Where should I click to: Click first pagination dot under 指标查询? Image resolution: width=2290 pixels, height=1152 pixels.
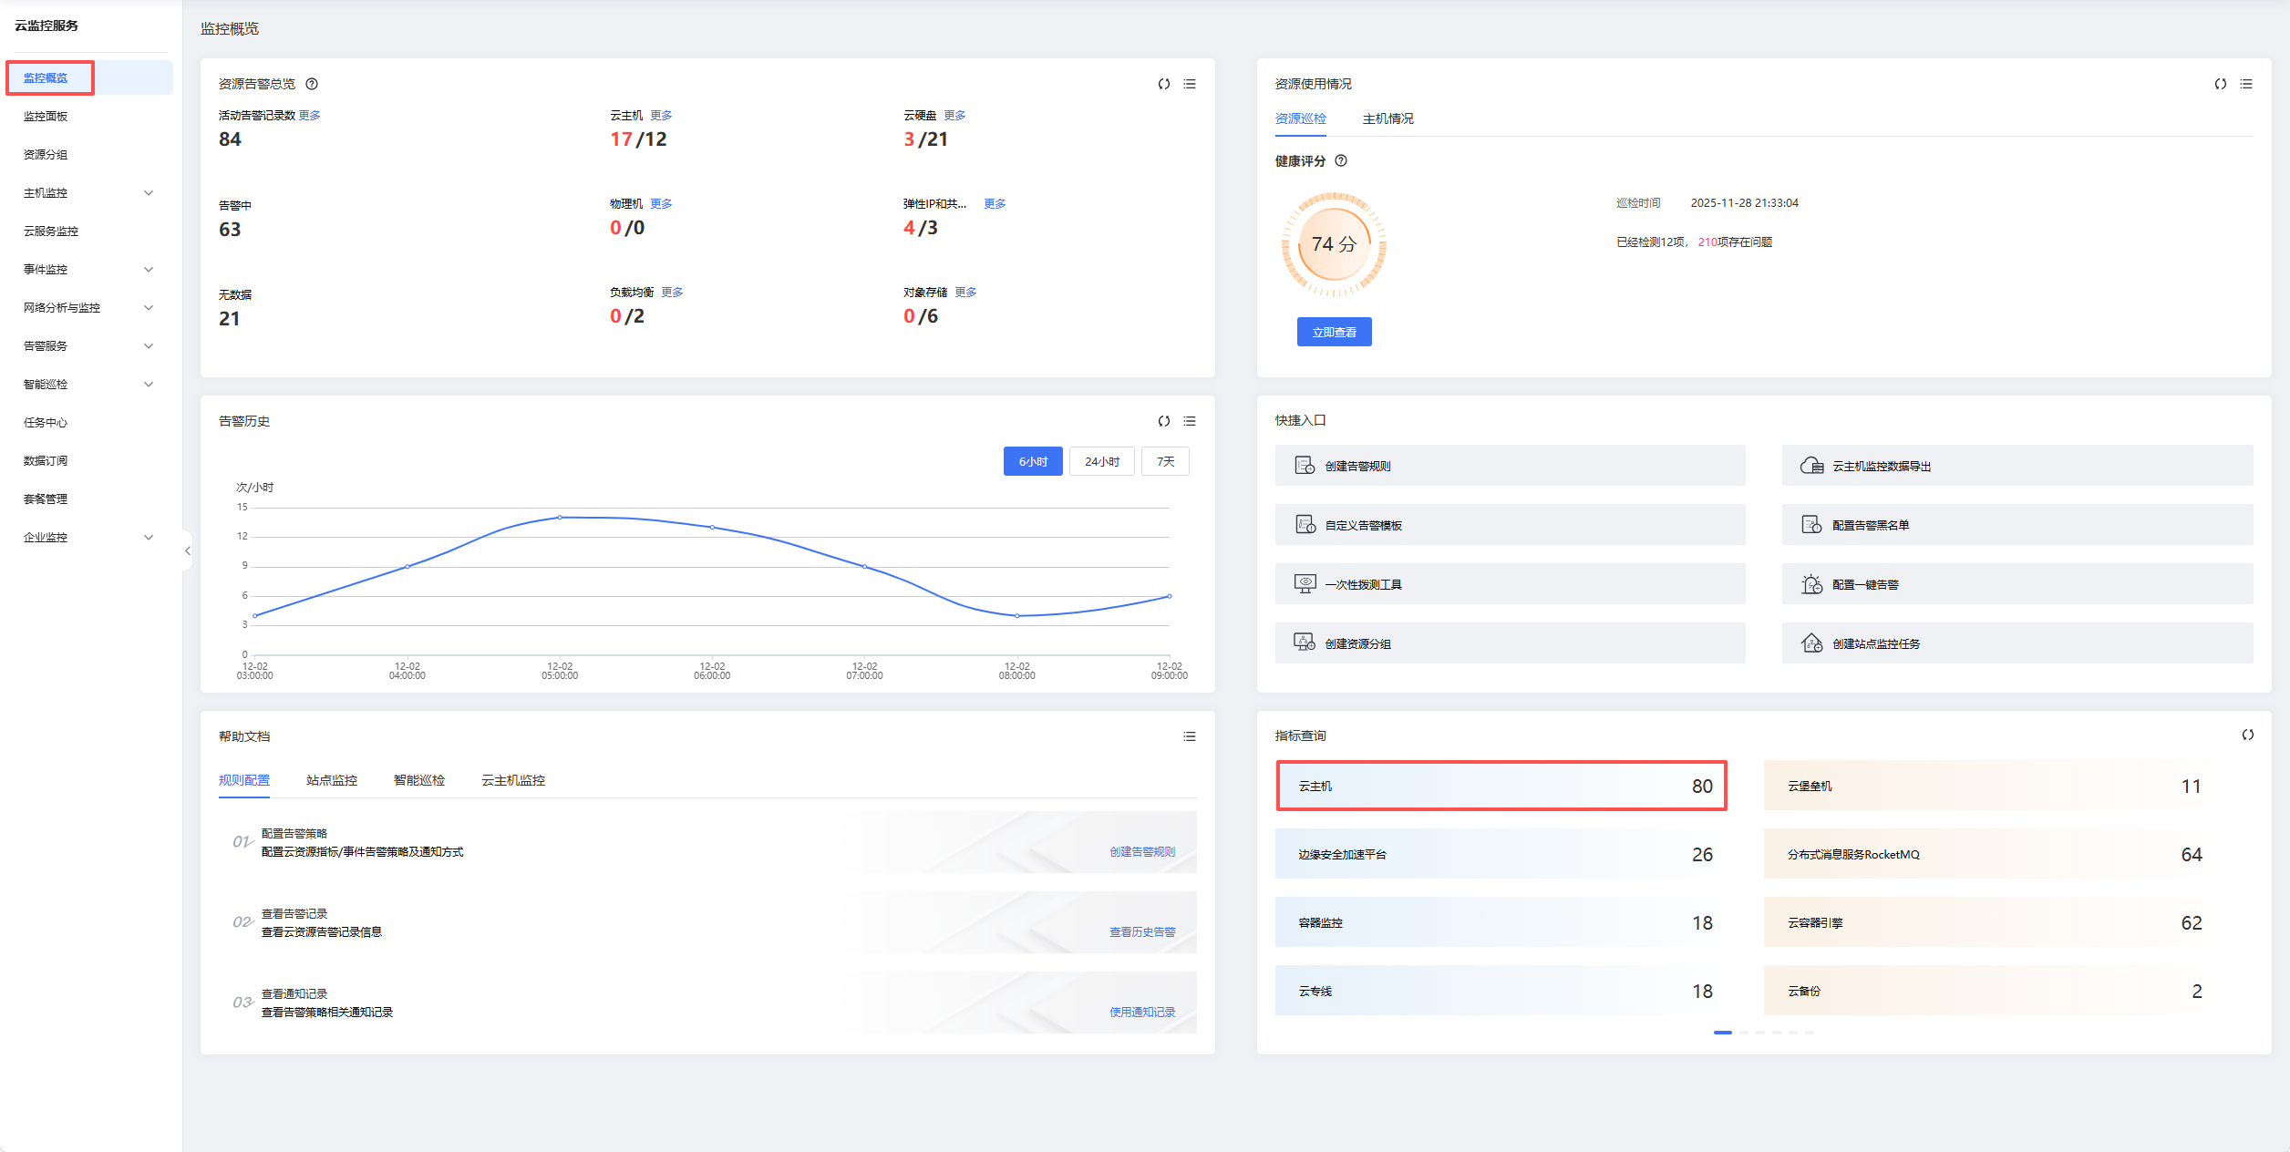click(1722, 1033)
